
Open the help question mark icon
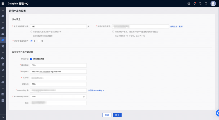pos(206,4)
